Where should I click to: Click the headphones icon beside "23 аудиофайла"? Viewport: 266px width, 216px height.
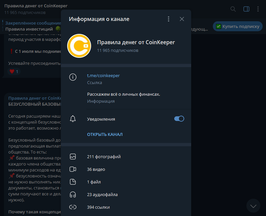[73, 194]
